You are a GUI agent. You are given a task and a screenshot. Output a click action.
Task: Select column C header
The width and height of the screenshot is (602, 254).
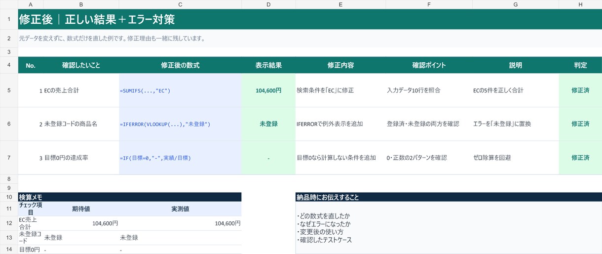[x=180, y=4]
